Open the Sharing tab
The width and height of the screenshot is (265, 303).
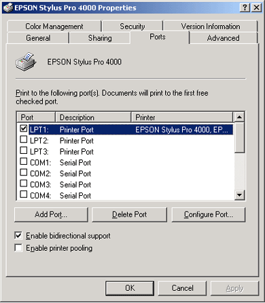coord(100,38)
